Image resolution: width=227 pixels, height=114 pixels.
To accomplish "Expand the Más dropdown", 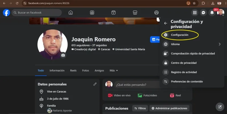I will (x=114, y=71).
